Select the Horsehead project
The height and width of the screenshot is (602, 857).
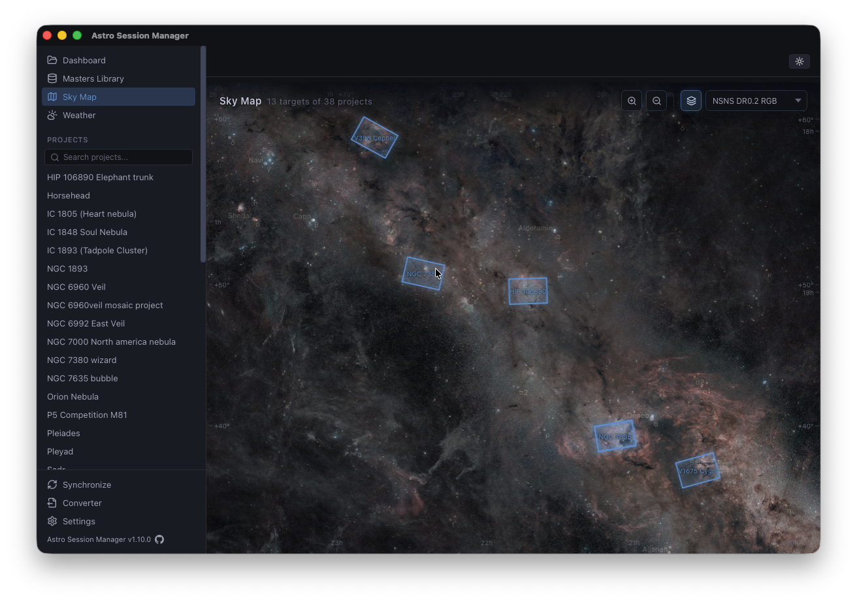coord(68,195)
